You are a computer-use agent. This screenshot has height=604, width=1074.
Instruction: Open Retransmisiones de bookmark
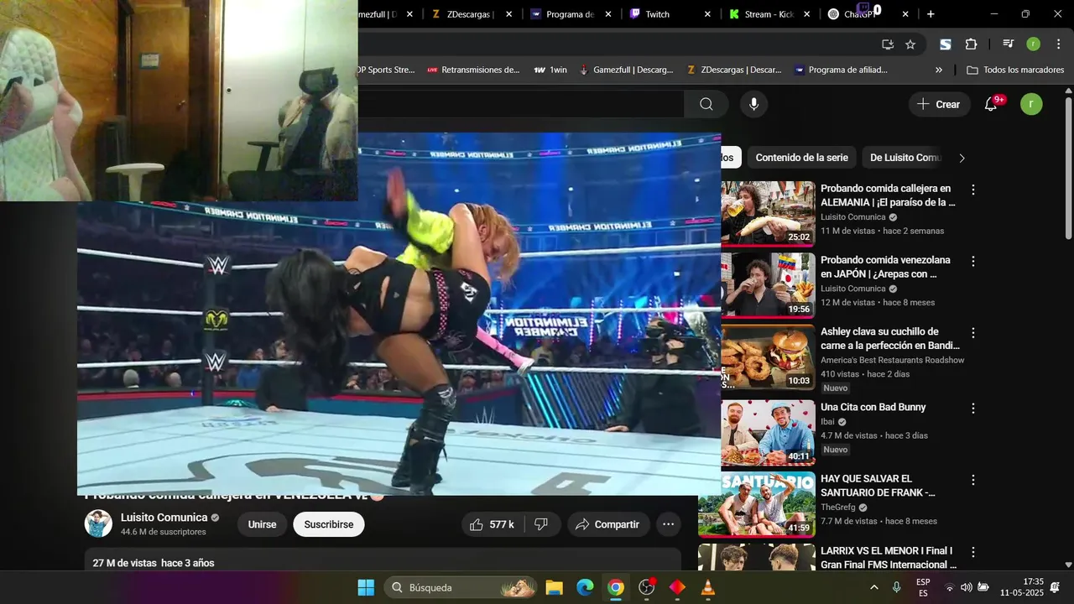[x=473, y=70]
